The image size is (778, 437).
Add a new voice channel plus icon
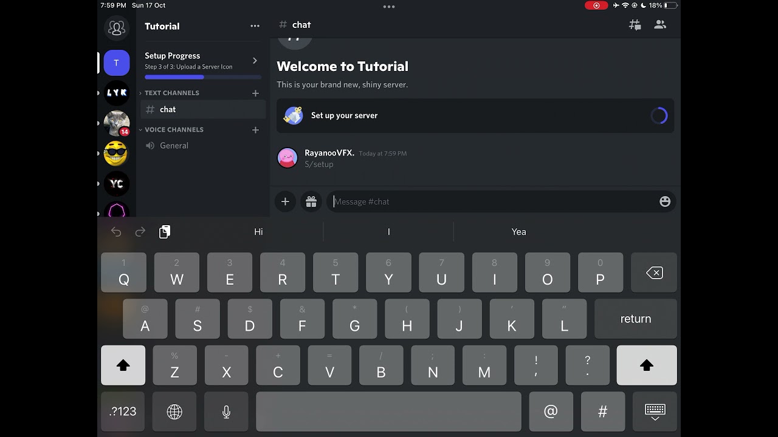[255, 130]
